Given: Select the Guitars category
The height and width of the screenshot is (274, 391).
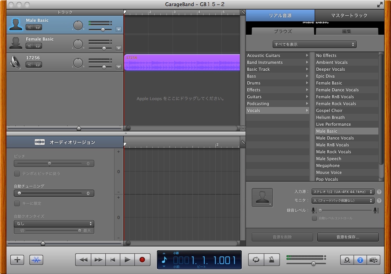Looking at the screenshot, I should (254, 97).
